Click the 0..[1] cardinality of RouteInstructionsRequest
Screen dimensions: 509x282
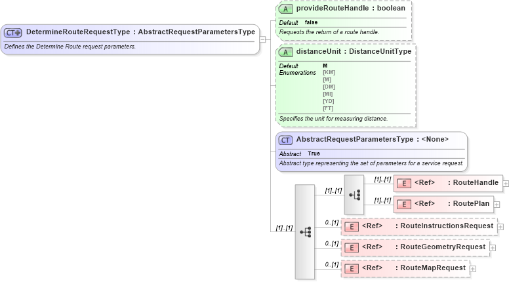point(332,222)
